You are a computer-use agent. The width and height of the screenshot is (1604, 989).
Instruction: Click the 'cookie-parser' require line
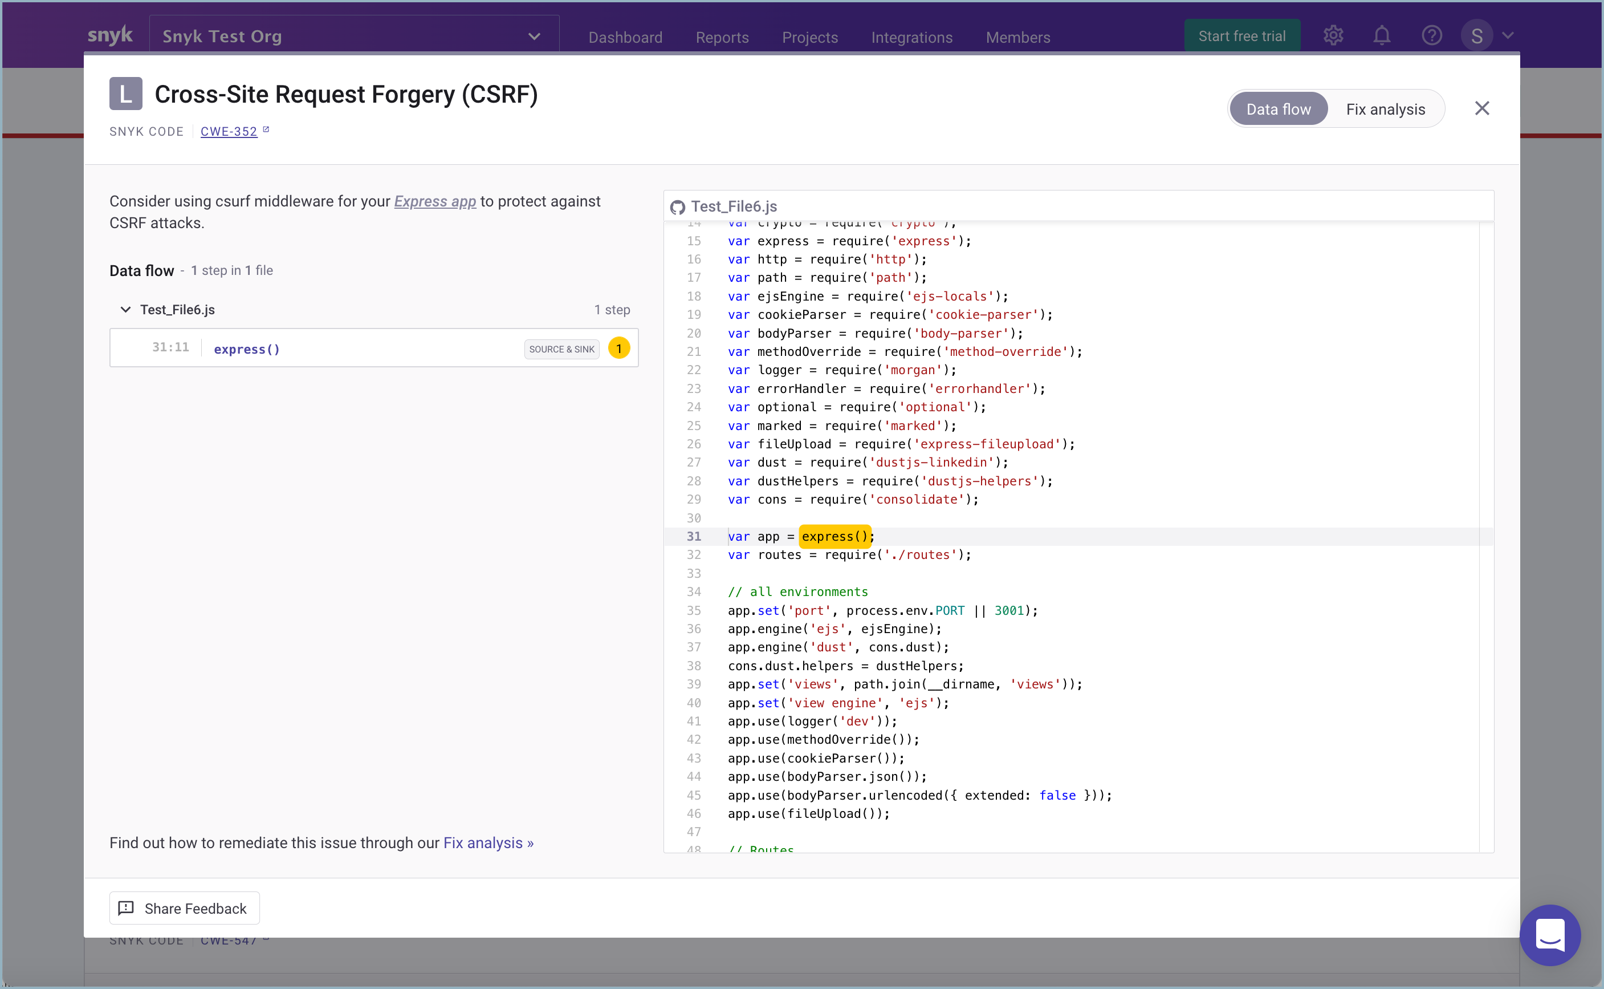890,315
